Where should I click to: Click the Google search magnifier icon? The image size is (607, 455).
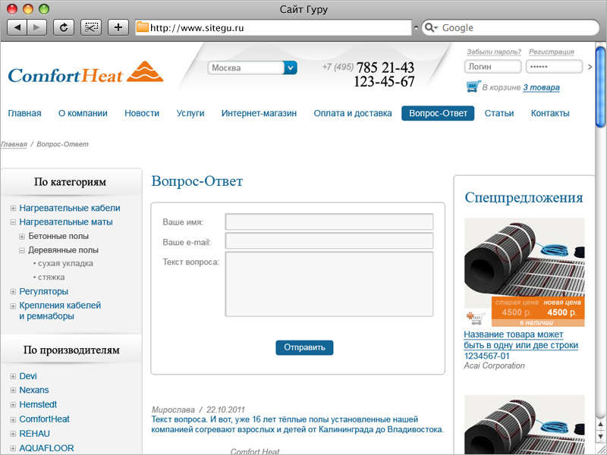(429, 27)
